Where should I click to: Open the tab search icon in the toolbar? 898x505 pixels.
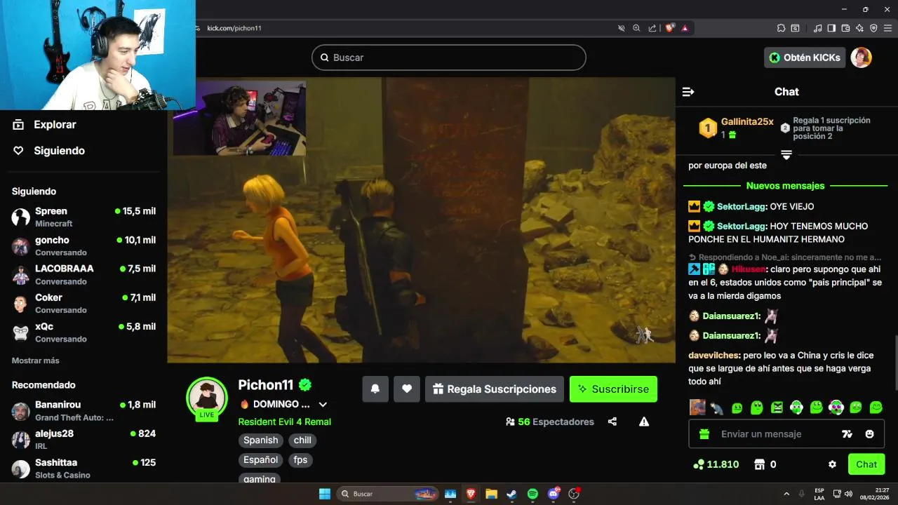[x=795, y=28]
